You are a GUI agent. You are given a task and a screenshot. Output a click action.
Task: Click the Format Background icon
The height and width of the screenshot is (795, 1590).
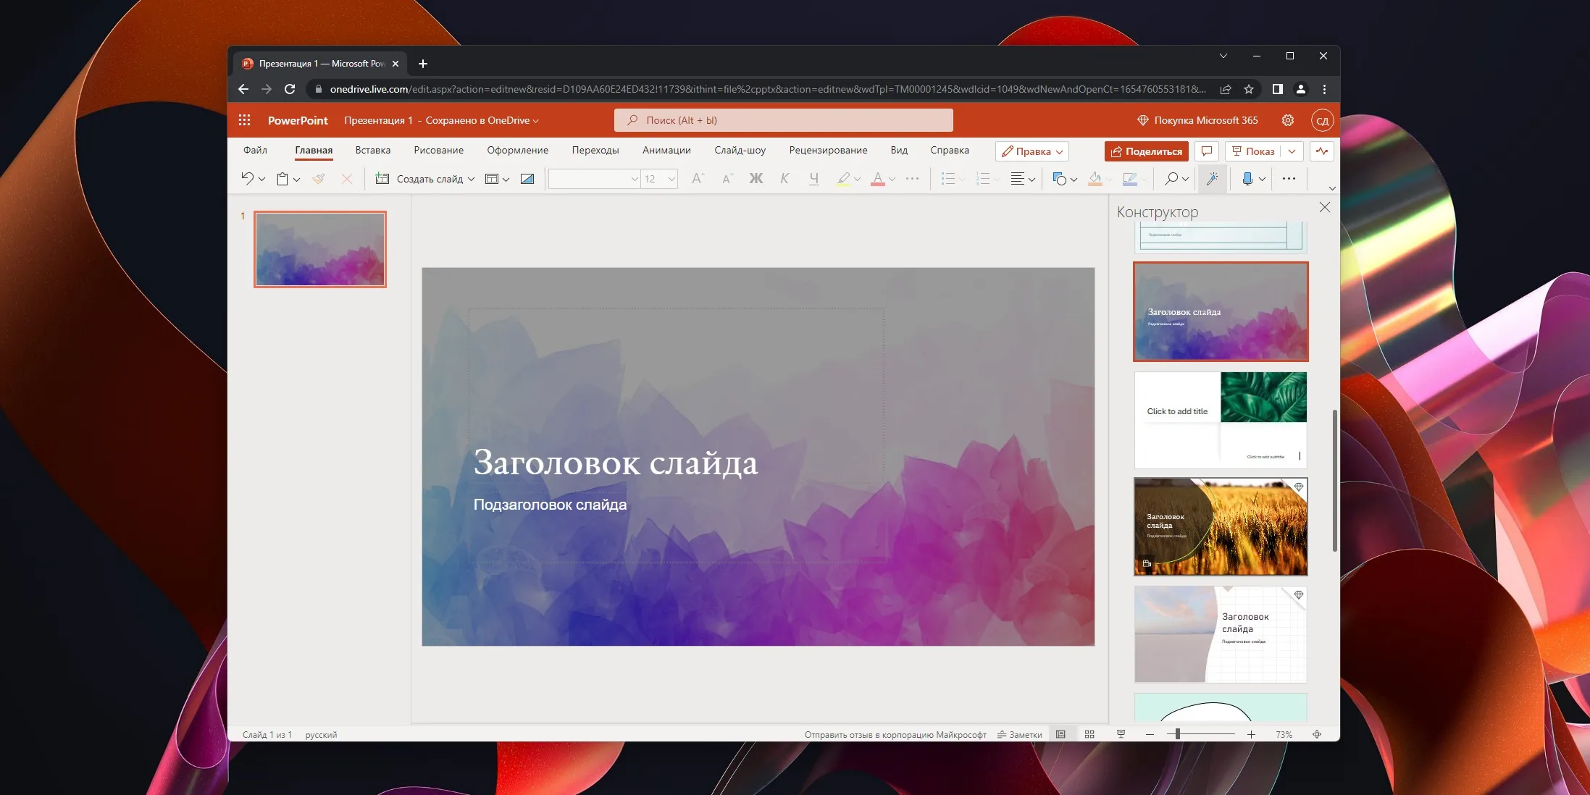click(x=527, y=179)
